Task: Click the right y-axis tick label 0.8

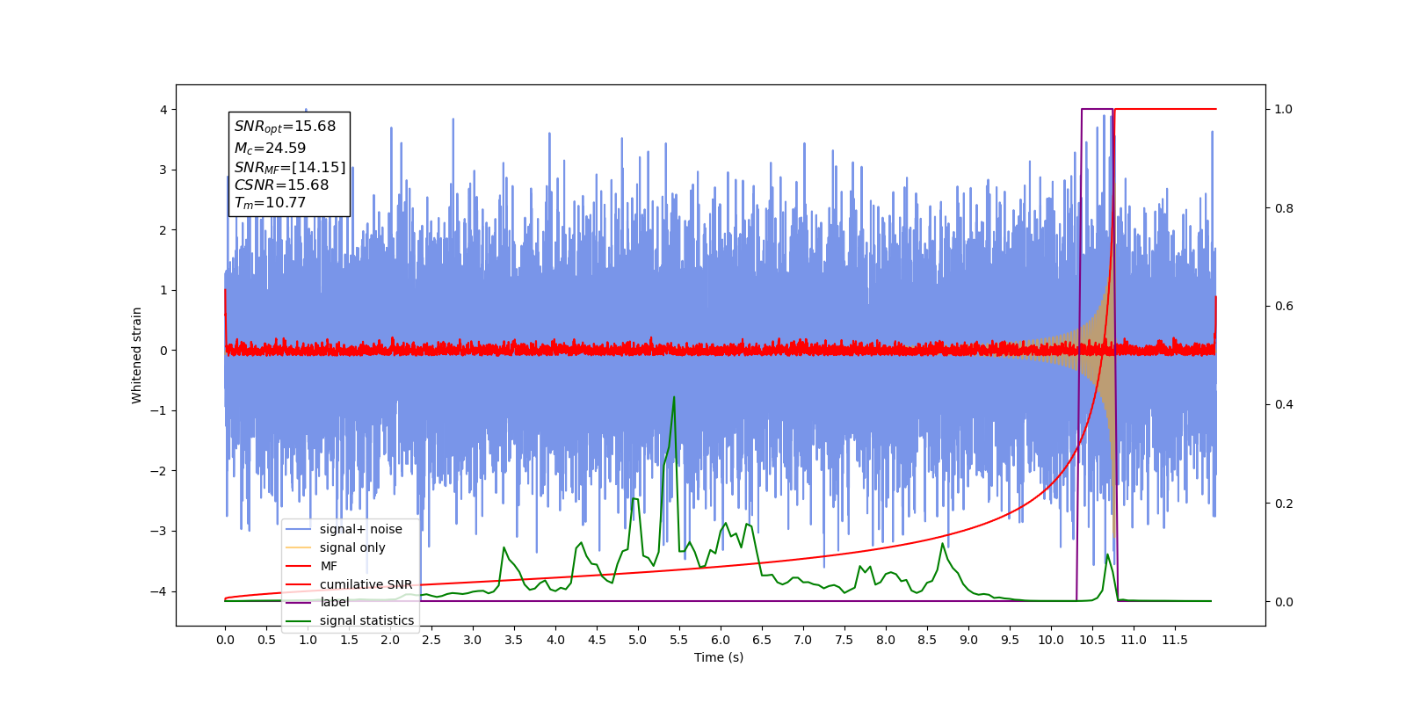Action: (1284, 208)
